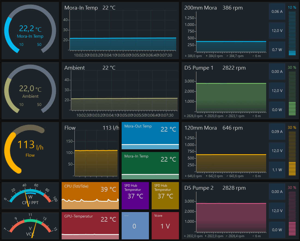Click the 22 °C value in the GPU-Temperatur tile
The width and height of the screenshot is (300, 241).
click(108, 219)
